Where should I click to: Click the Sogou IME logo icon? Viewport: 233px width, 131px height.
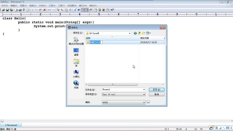click(212, 128)
